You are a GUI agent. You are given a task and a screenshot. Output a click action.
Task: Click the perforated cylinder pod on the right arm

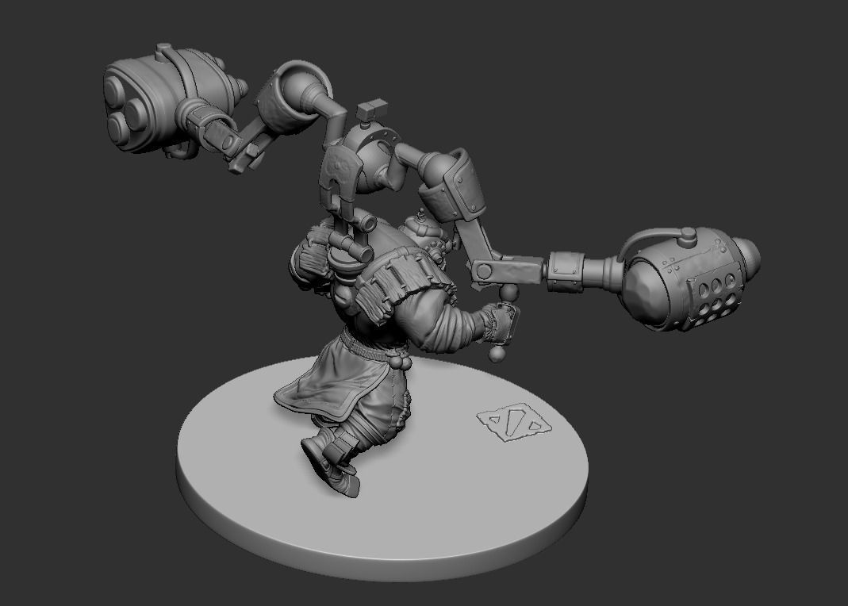pyautogui.click(x=689, y=278)
